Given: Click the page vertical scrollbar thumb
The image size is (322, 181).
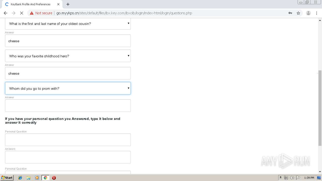Looking at the screenshot, I should pos(320,108).
